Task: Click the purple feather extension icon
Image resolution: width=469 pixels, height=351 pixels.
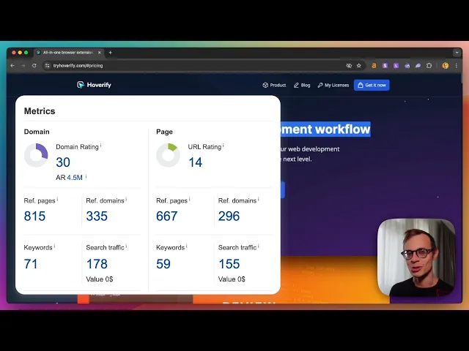Action: click(x=418, y=66)
